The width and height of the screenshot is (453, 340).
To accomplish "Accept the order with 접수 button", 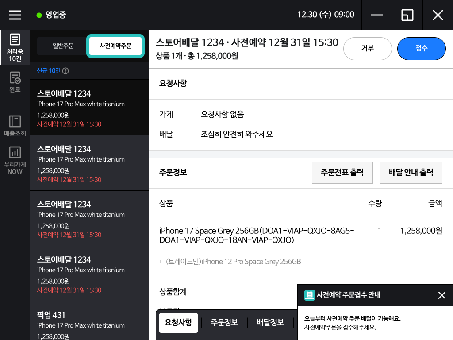I will [x=422, y=49].
